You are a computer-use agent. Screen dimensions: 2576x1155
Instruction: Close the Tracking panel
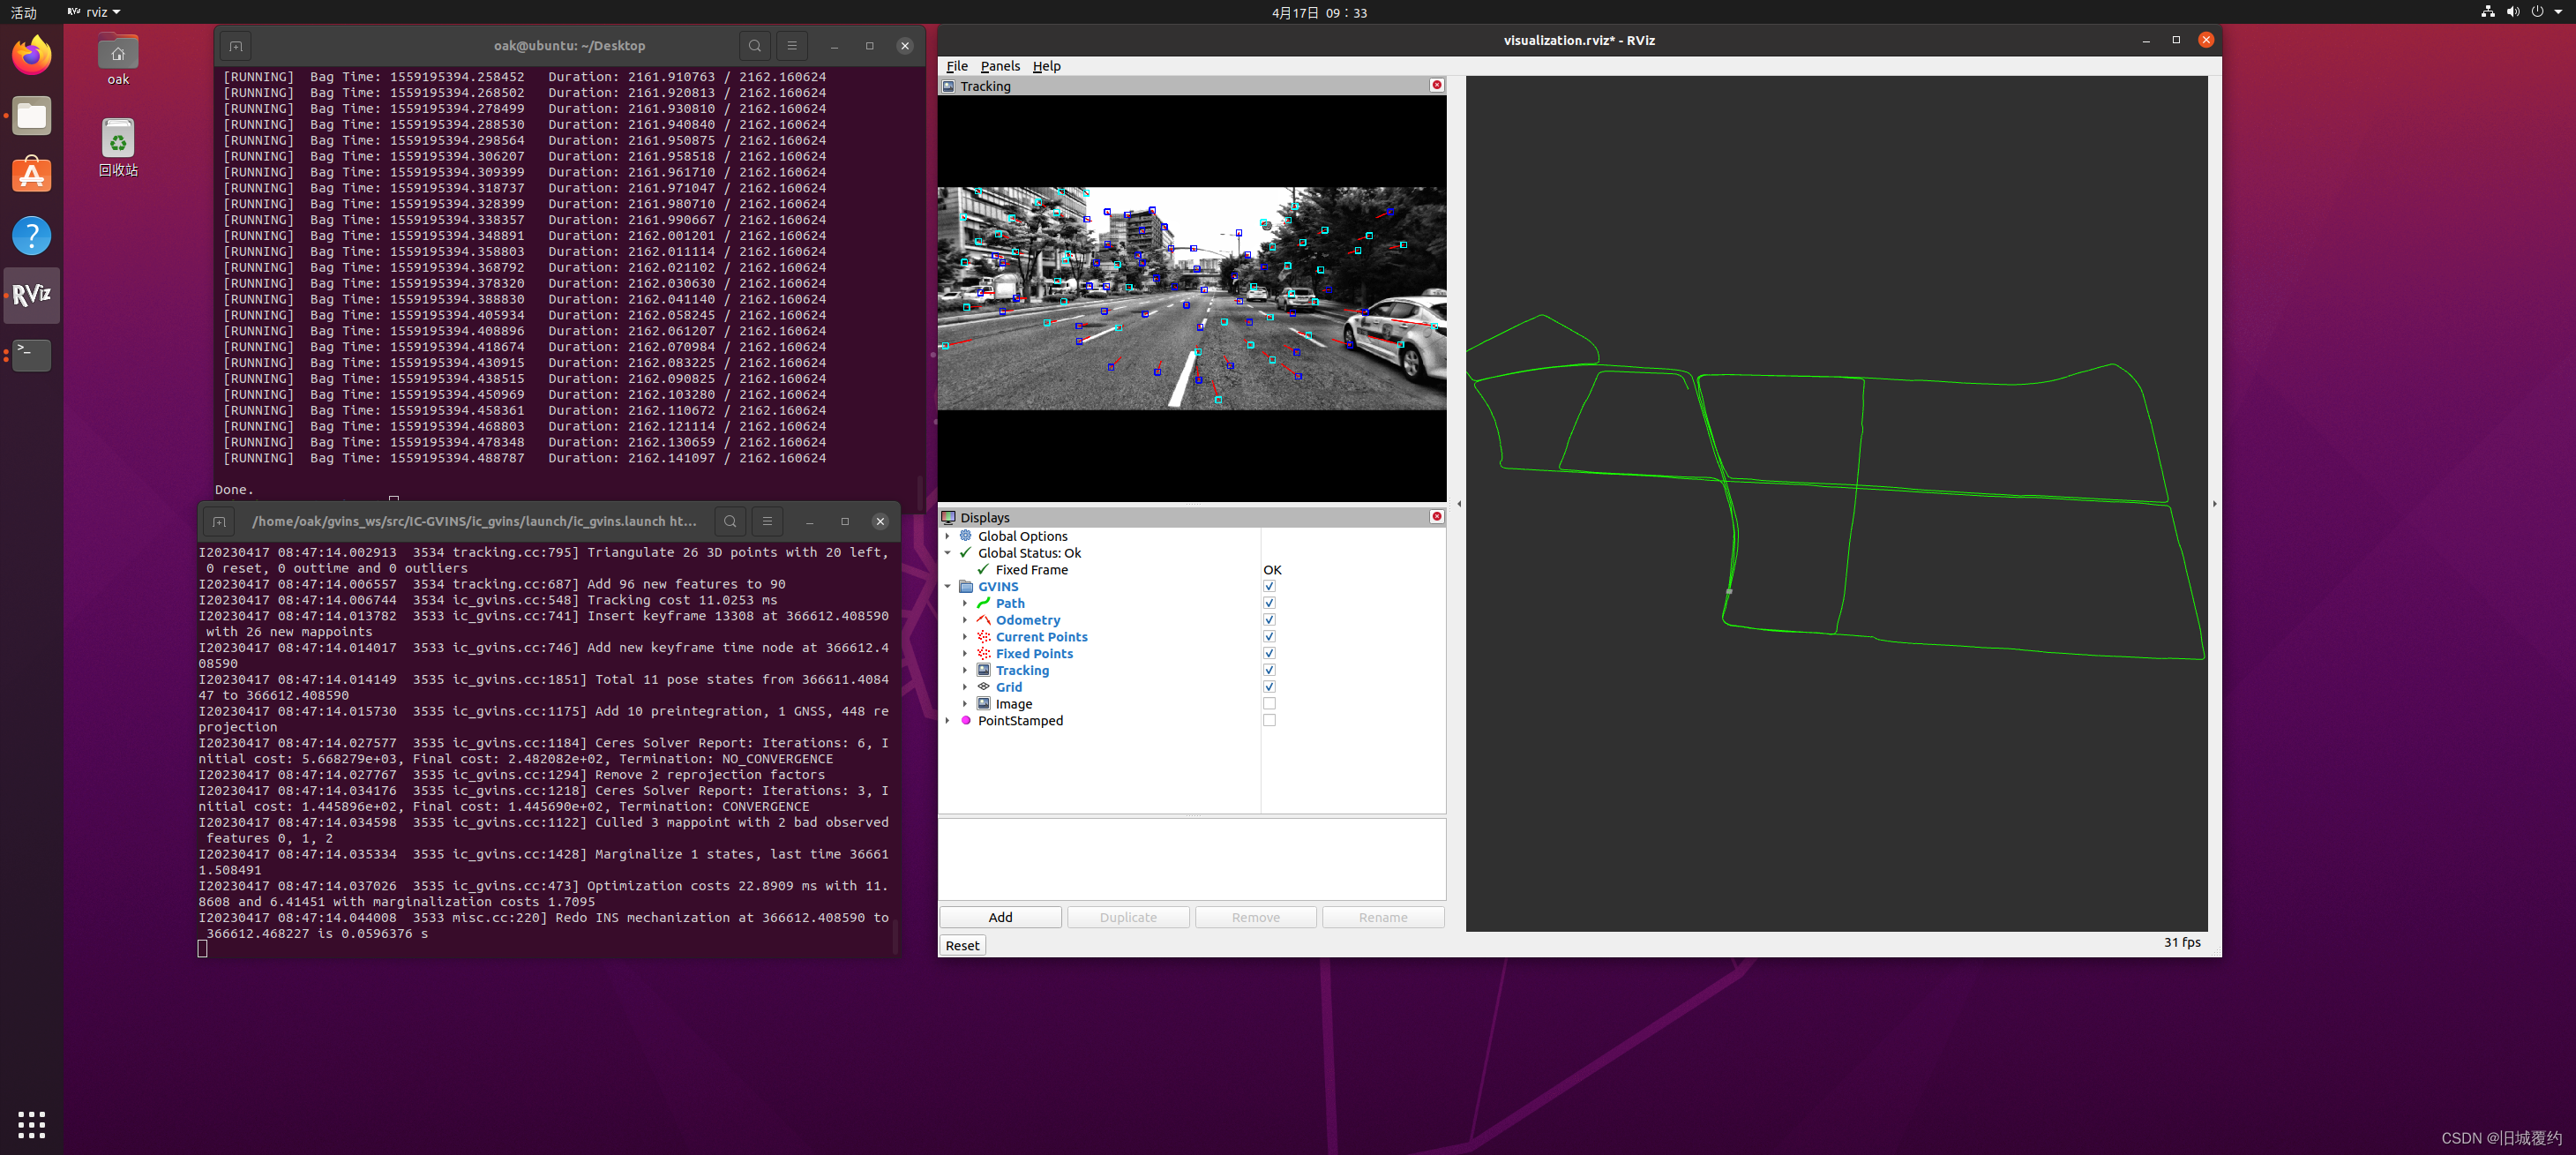tap(1436, 85)
